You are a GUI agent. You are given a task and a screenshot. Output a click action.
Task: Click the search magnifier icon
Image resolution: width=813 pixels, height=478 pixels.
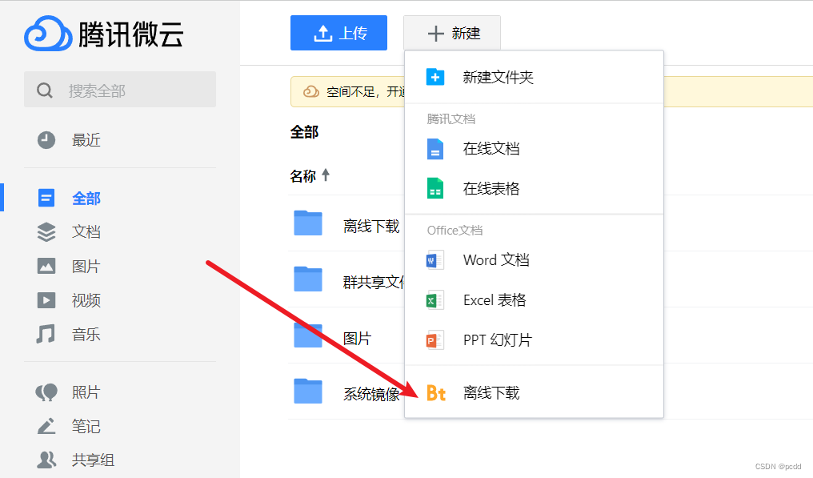coord(45,90)
